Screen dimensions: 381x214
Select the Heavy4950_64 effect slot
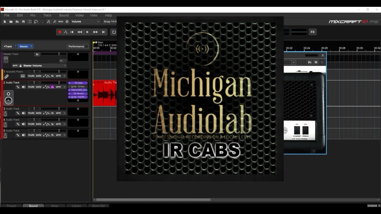click(78, 90)
